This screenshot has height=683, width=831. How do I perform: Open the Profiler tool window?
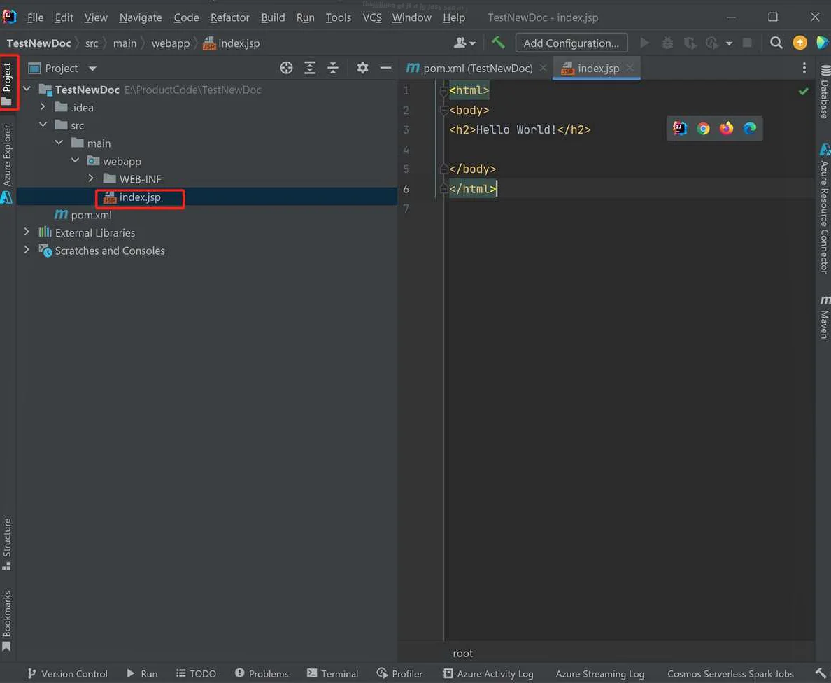pyautogui.click(x=399, y=673)
